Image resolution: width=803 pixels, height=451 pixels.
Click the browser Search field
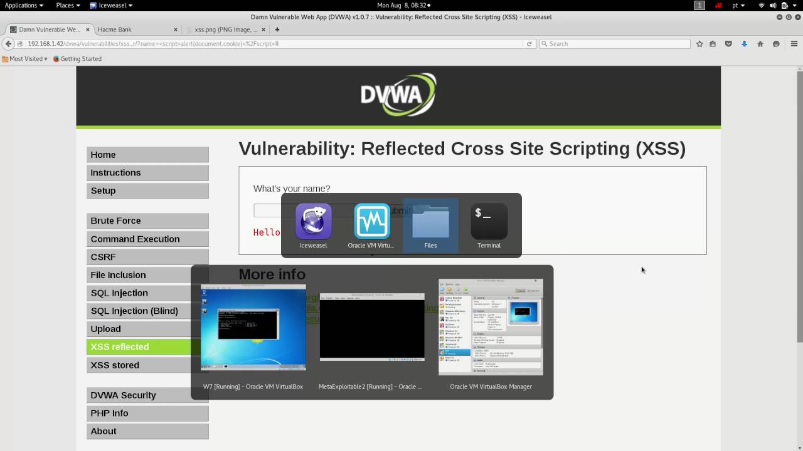point(615,44)
